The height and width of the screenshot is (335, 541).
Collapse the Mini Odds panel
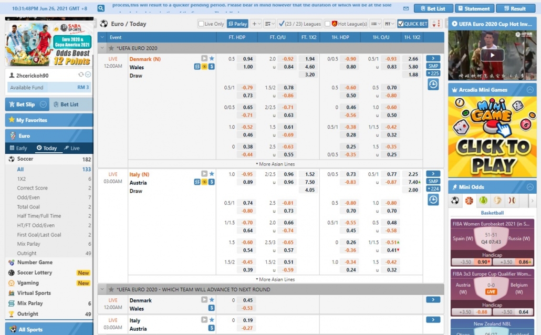click(530, 187)
